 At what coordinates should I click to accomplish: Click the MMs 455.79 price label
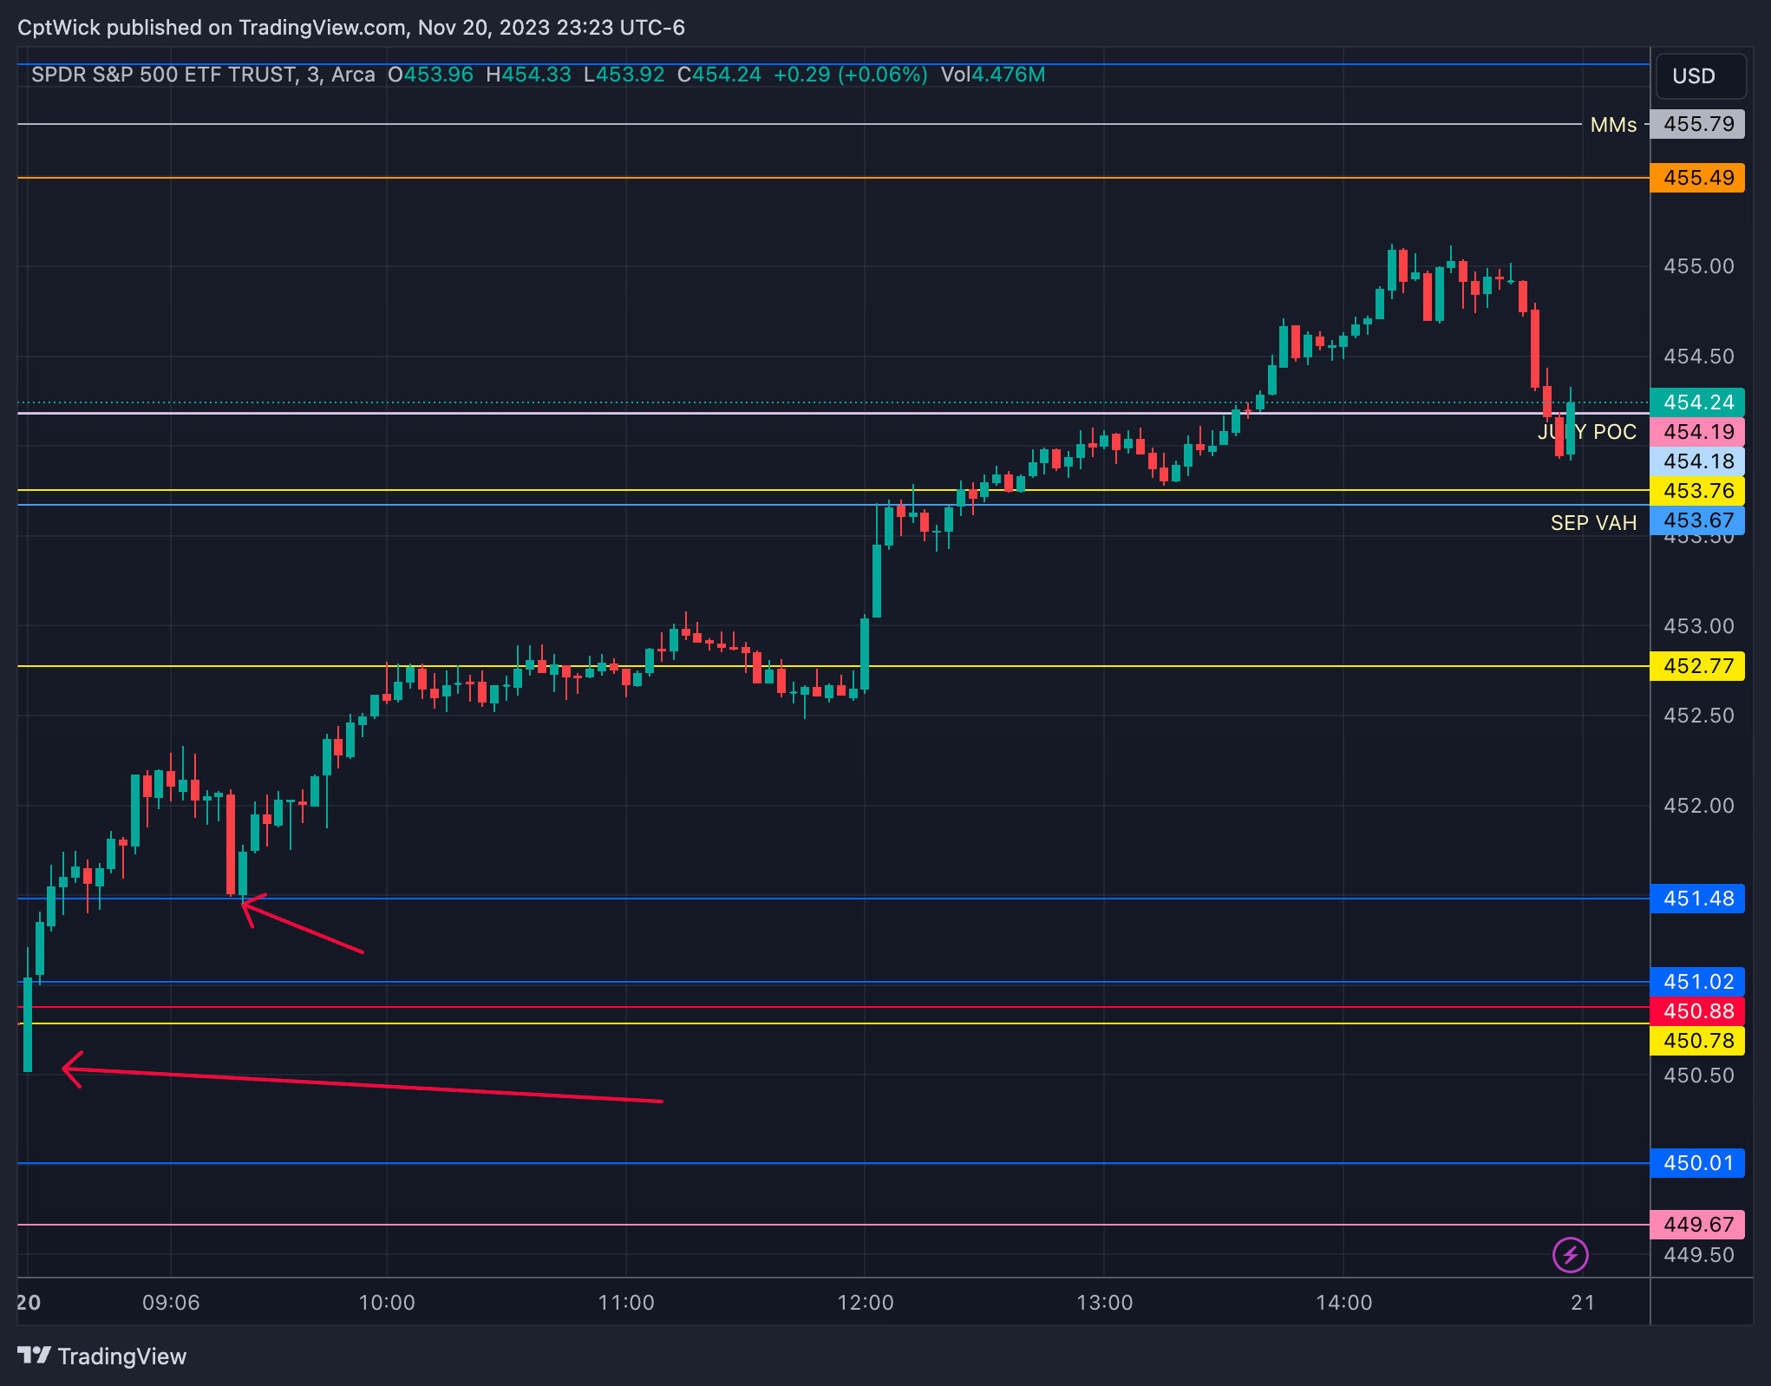(x=1696, y=124)
